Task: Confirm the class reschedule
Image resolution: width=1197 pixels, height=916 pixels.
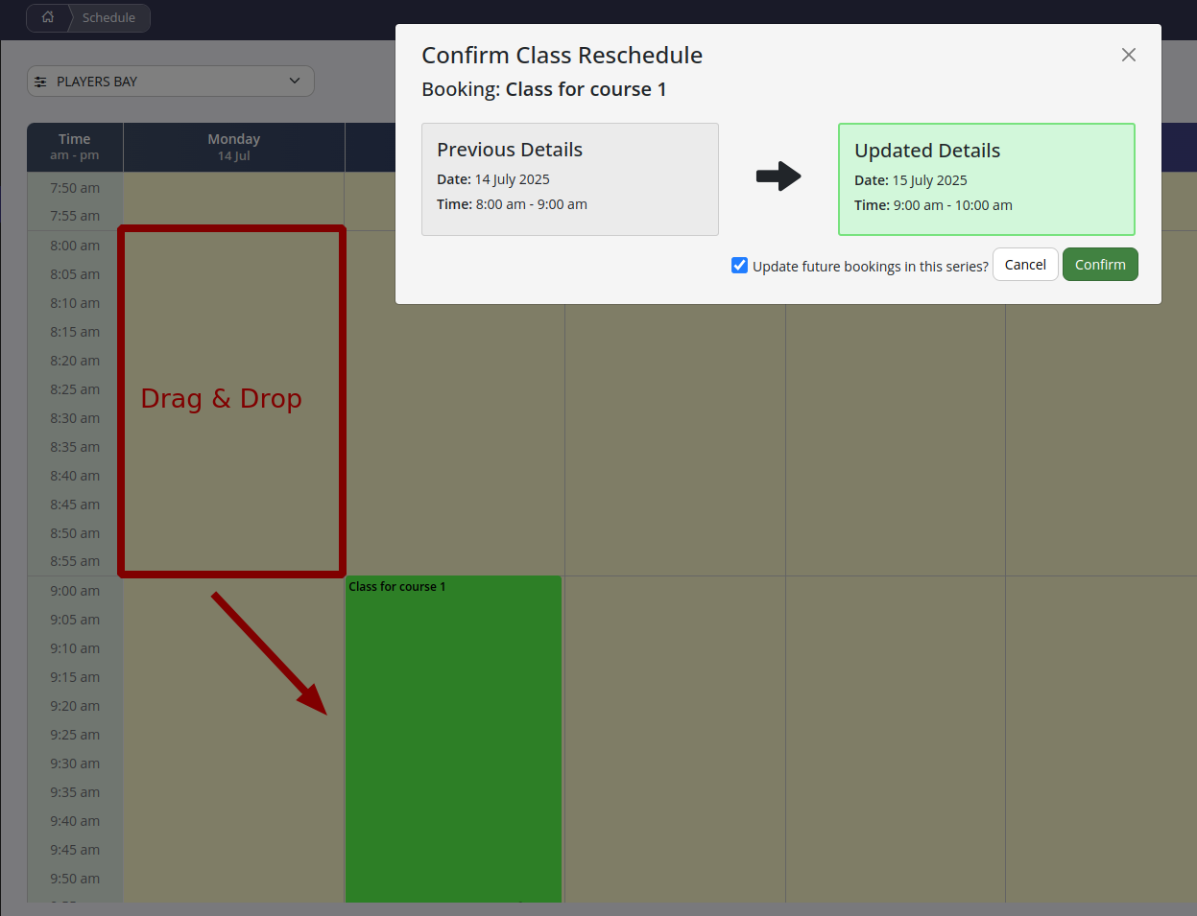Action: (1099, 265)
